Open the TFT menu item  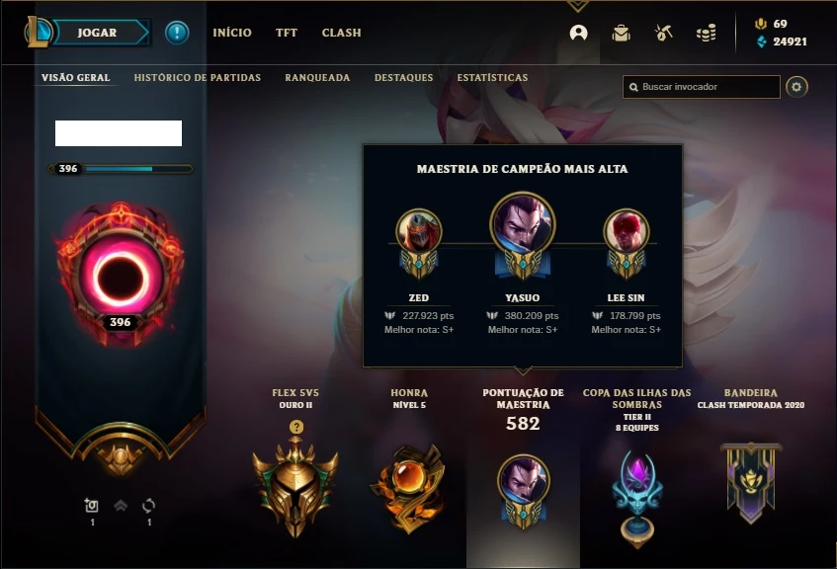[x=287, y=33]
